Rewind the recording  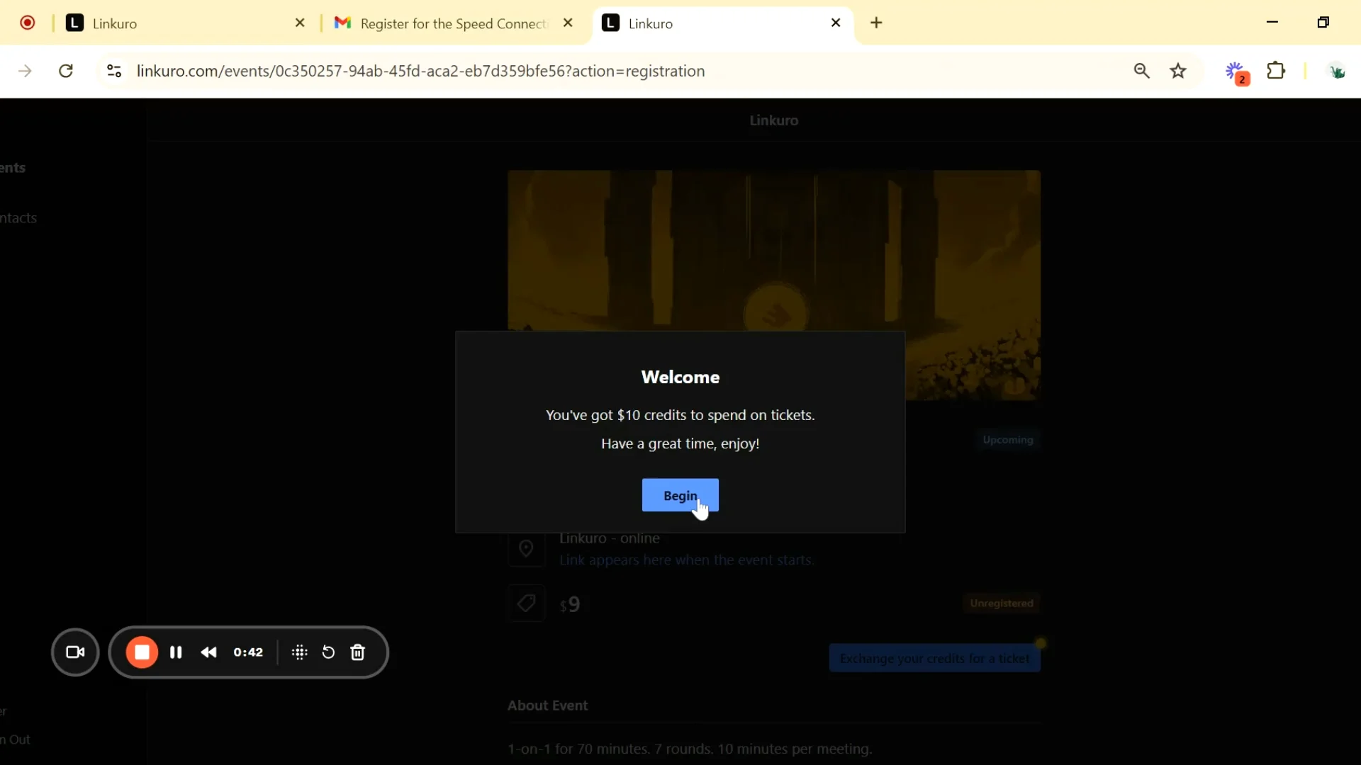(208, 652)
